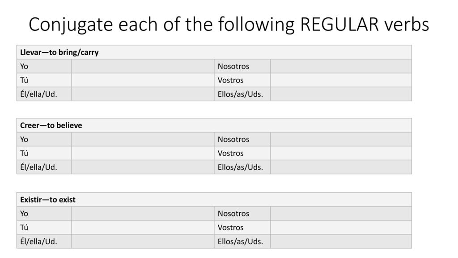This screenshot has height=258, width=458.
Task: Click the empty Nosotros cell for Existir
Action: click(x=341, y=214)
